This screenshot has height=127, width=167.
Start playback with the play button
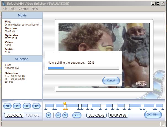tap(17, 106)
